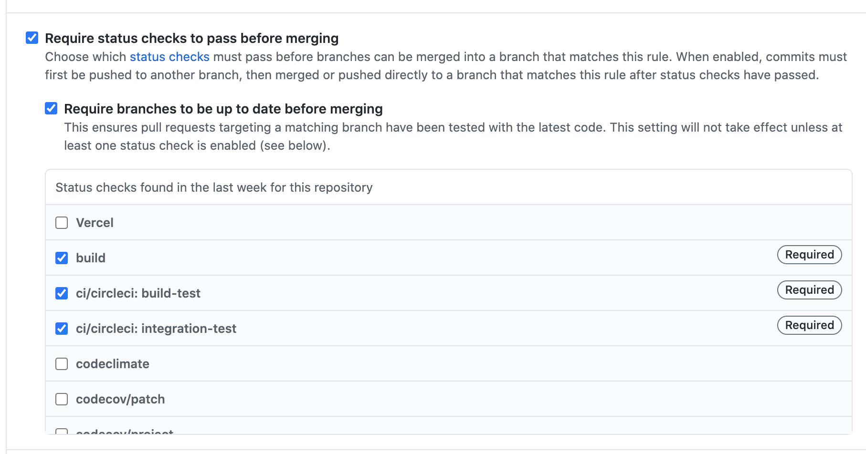Click the codeclimate label text
The image size is (866, 454).
coord(113,364)
